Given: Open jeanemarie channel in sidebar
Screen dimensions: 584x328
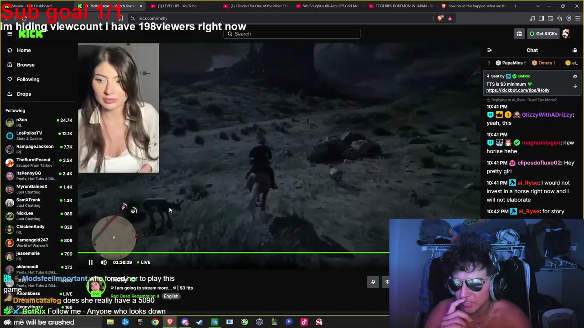Looking at the screenshot, I should [39, 256].
